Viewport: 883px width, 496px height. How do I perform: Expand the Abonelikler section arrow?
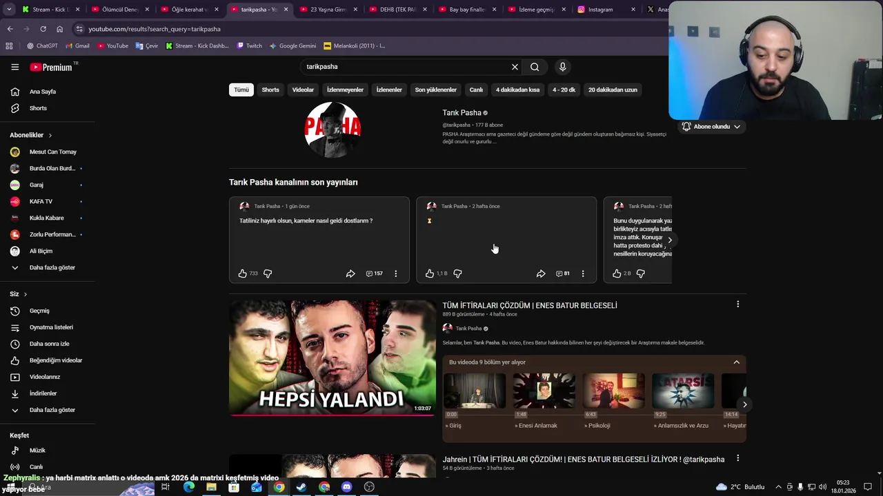point(50,135)
